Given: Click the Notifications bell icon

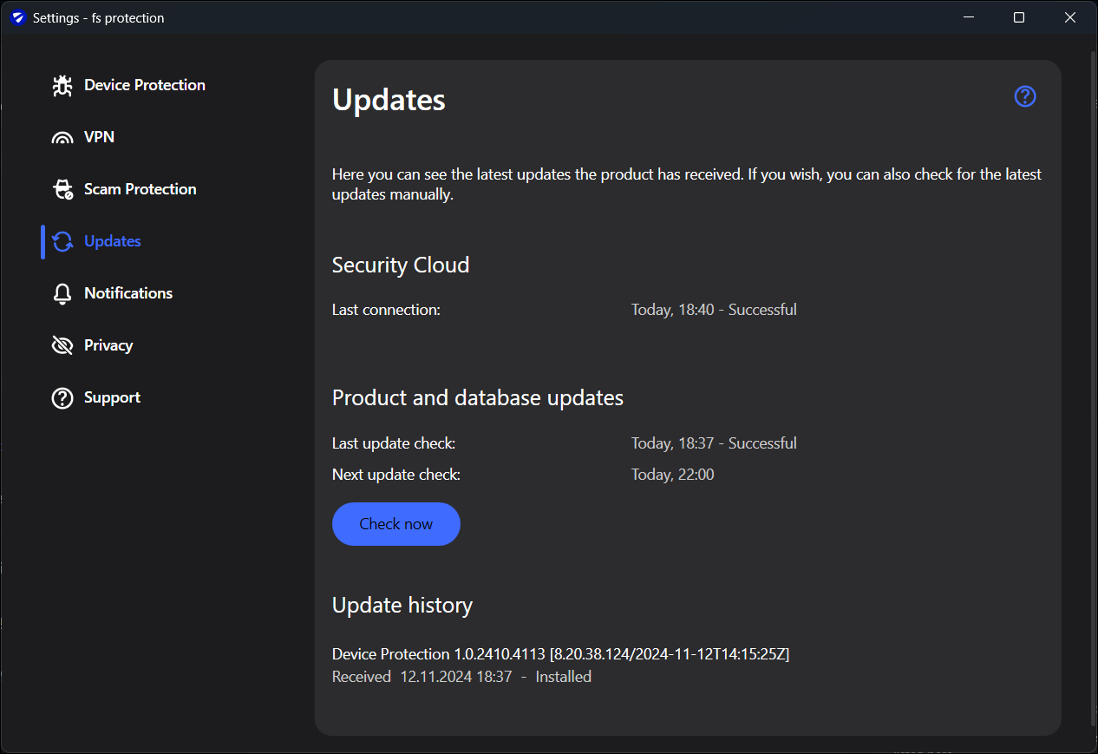Looking at the screenshot, I should pyautogui.click(x=62, y=293).
